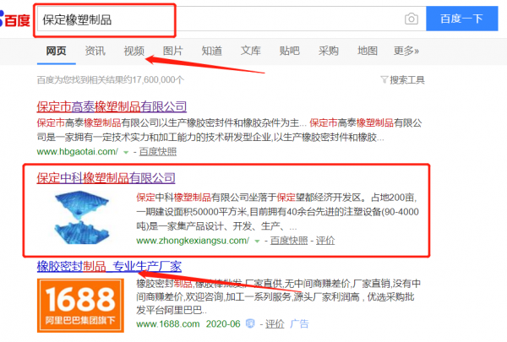Open the blue pallet product thumbnail

click(82, 217)
